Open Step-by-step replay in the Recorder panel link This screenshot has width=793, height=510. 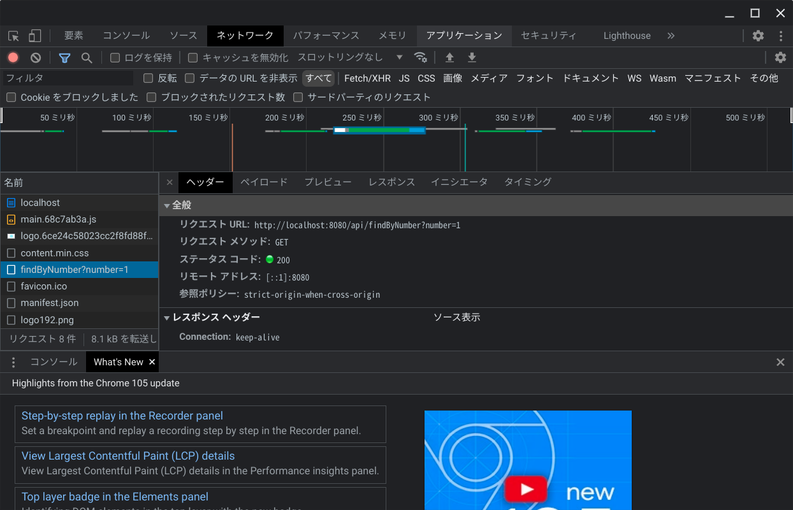pyautogui.click(x=122, y=416)
